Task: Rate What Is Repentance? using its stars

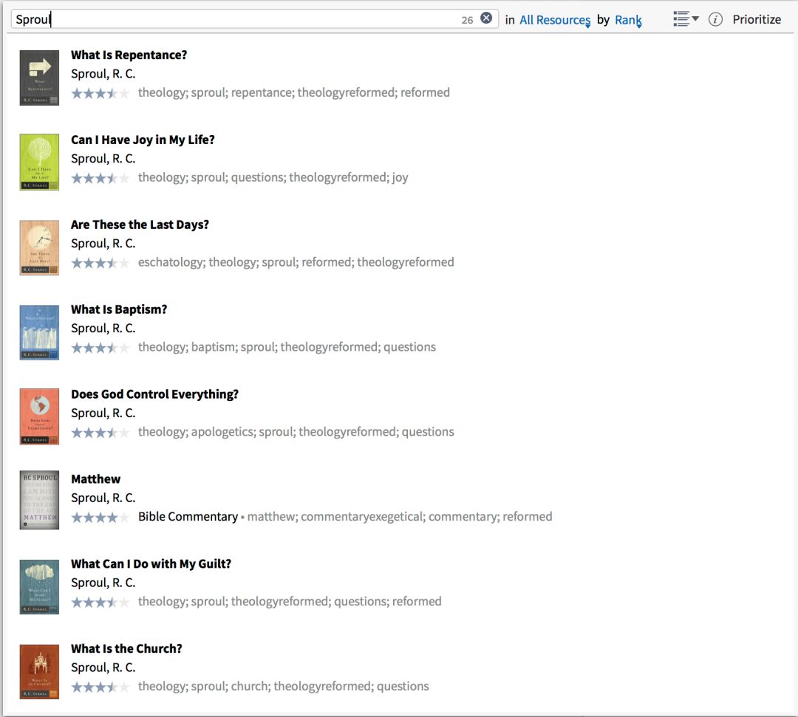Action: click(x=100, y=93)
